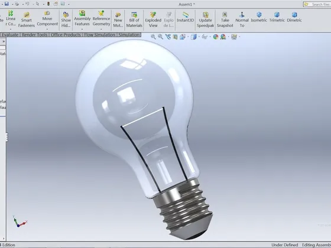Open the View Orientation icon
The image size is (331, 248).
point(183,37)
